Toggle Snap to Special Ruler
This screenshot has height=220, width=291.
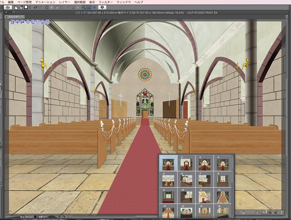pos(89,8)
